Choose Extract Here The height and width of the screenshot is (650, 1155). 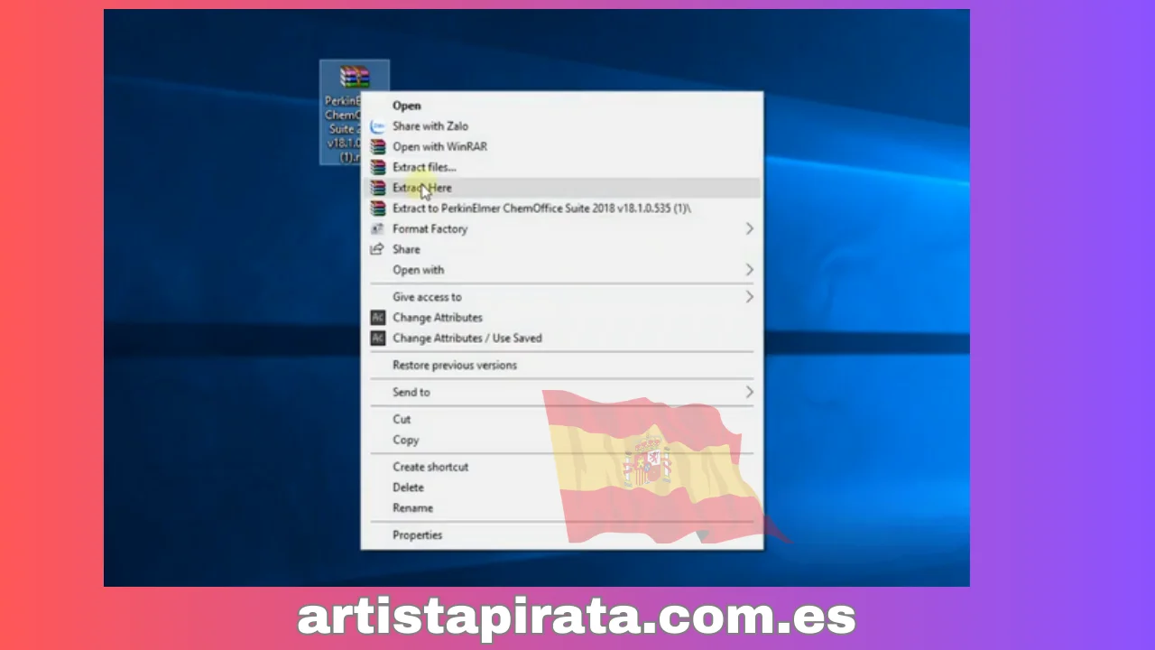[x=561, y=188]
